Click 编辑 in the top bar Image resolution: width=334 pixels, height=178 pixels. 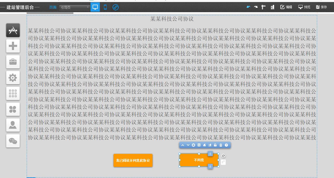click(286, 7)
